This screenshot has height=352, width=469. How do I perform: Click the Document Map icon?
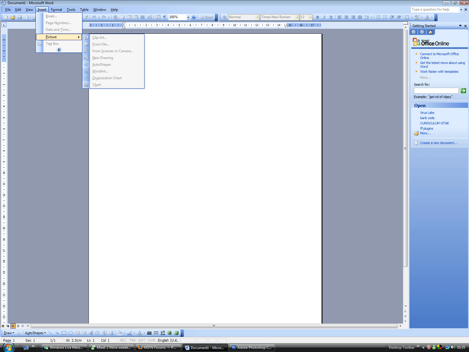pyautogui.click(x=158, y=17)
